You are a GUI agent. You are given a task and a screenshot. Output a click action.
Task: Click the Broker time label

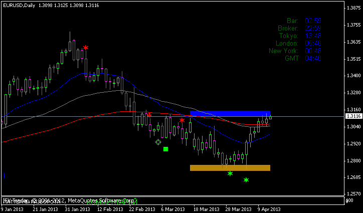tap(288, 28)
